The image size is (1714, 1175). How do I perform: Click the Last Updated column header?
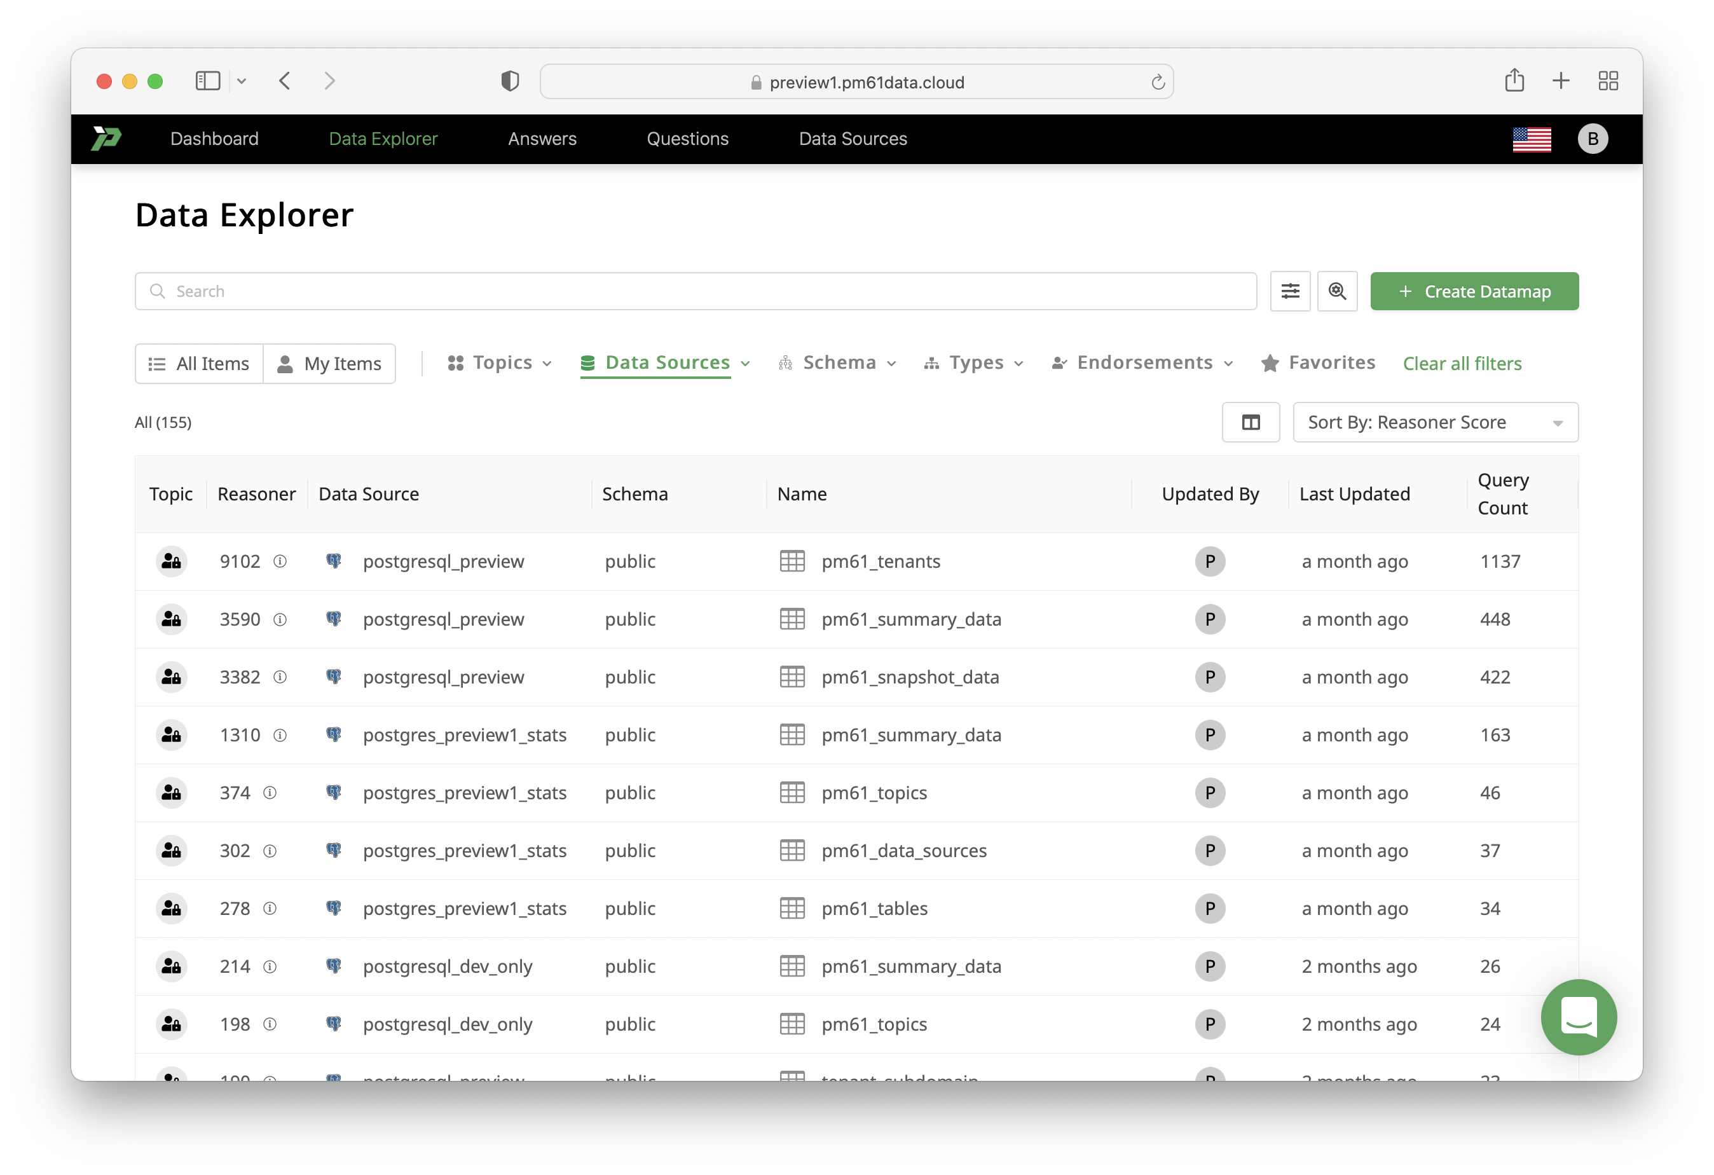(1354, 493)
